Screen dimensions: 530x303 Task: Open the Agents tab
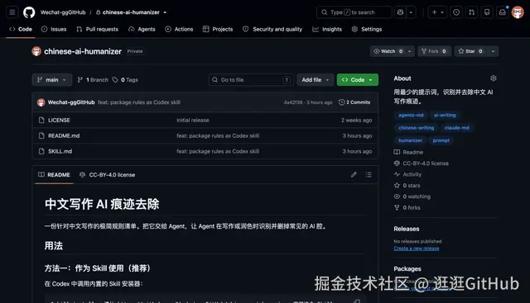(142, 30)
